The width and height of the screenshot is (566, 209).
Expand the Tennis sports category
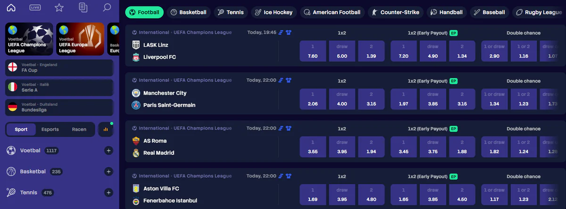pos(108,192)
